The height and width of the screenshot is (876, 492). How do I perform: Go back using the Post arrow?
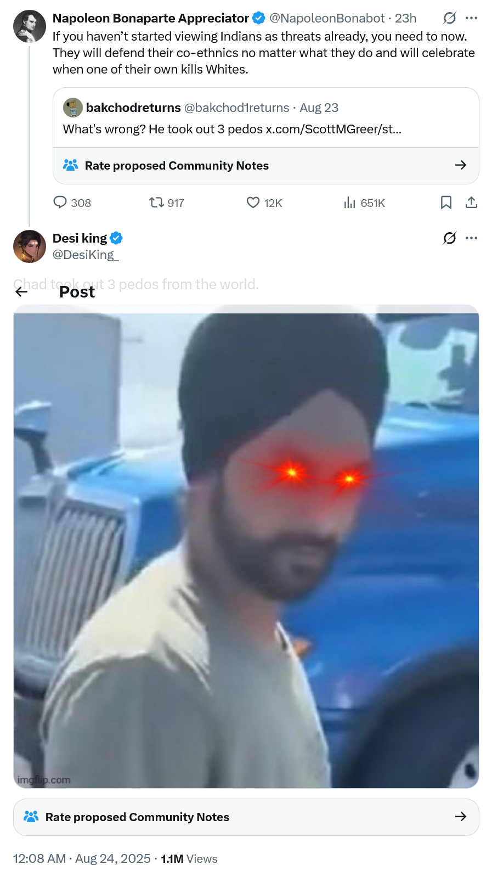[21, 291]
